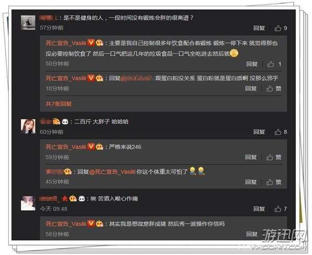Open avatar of the 苦酒入喉心作痛 commenter
Image resolution: width=312 pixels, height=255 pixels.
pyautogui.click(x=28, y=203)
